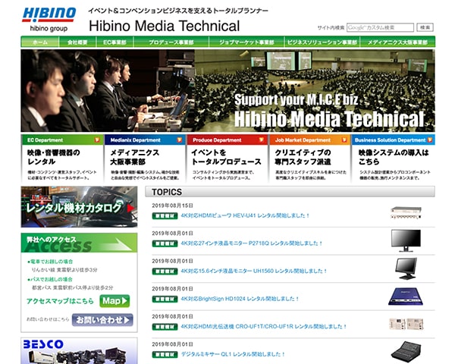Click the Hibino Media Technical site title

(x=165, y=26)
